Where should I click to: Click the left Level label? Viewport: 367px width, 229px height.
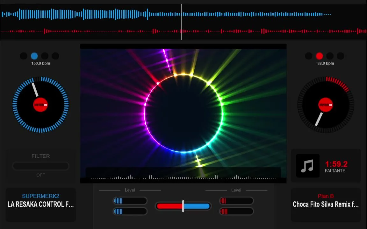(130, 190)
